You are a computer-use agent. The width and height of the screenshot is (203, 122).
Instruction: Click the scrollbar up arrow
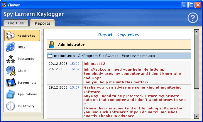pos(197,32)
